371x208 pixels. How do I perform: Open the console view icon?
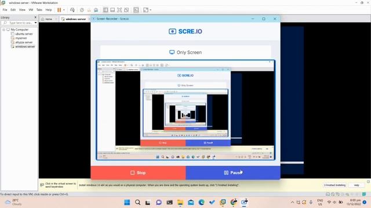click(x=136, y=10)
